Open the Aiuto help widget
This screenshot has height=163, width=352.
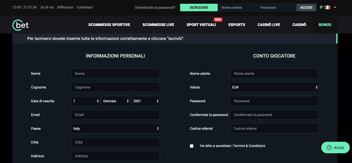click(x=335, y=147)
